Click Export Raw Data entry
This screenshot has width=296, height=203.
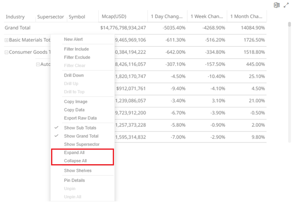(80, 118)
